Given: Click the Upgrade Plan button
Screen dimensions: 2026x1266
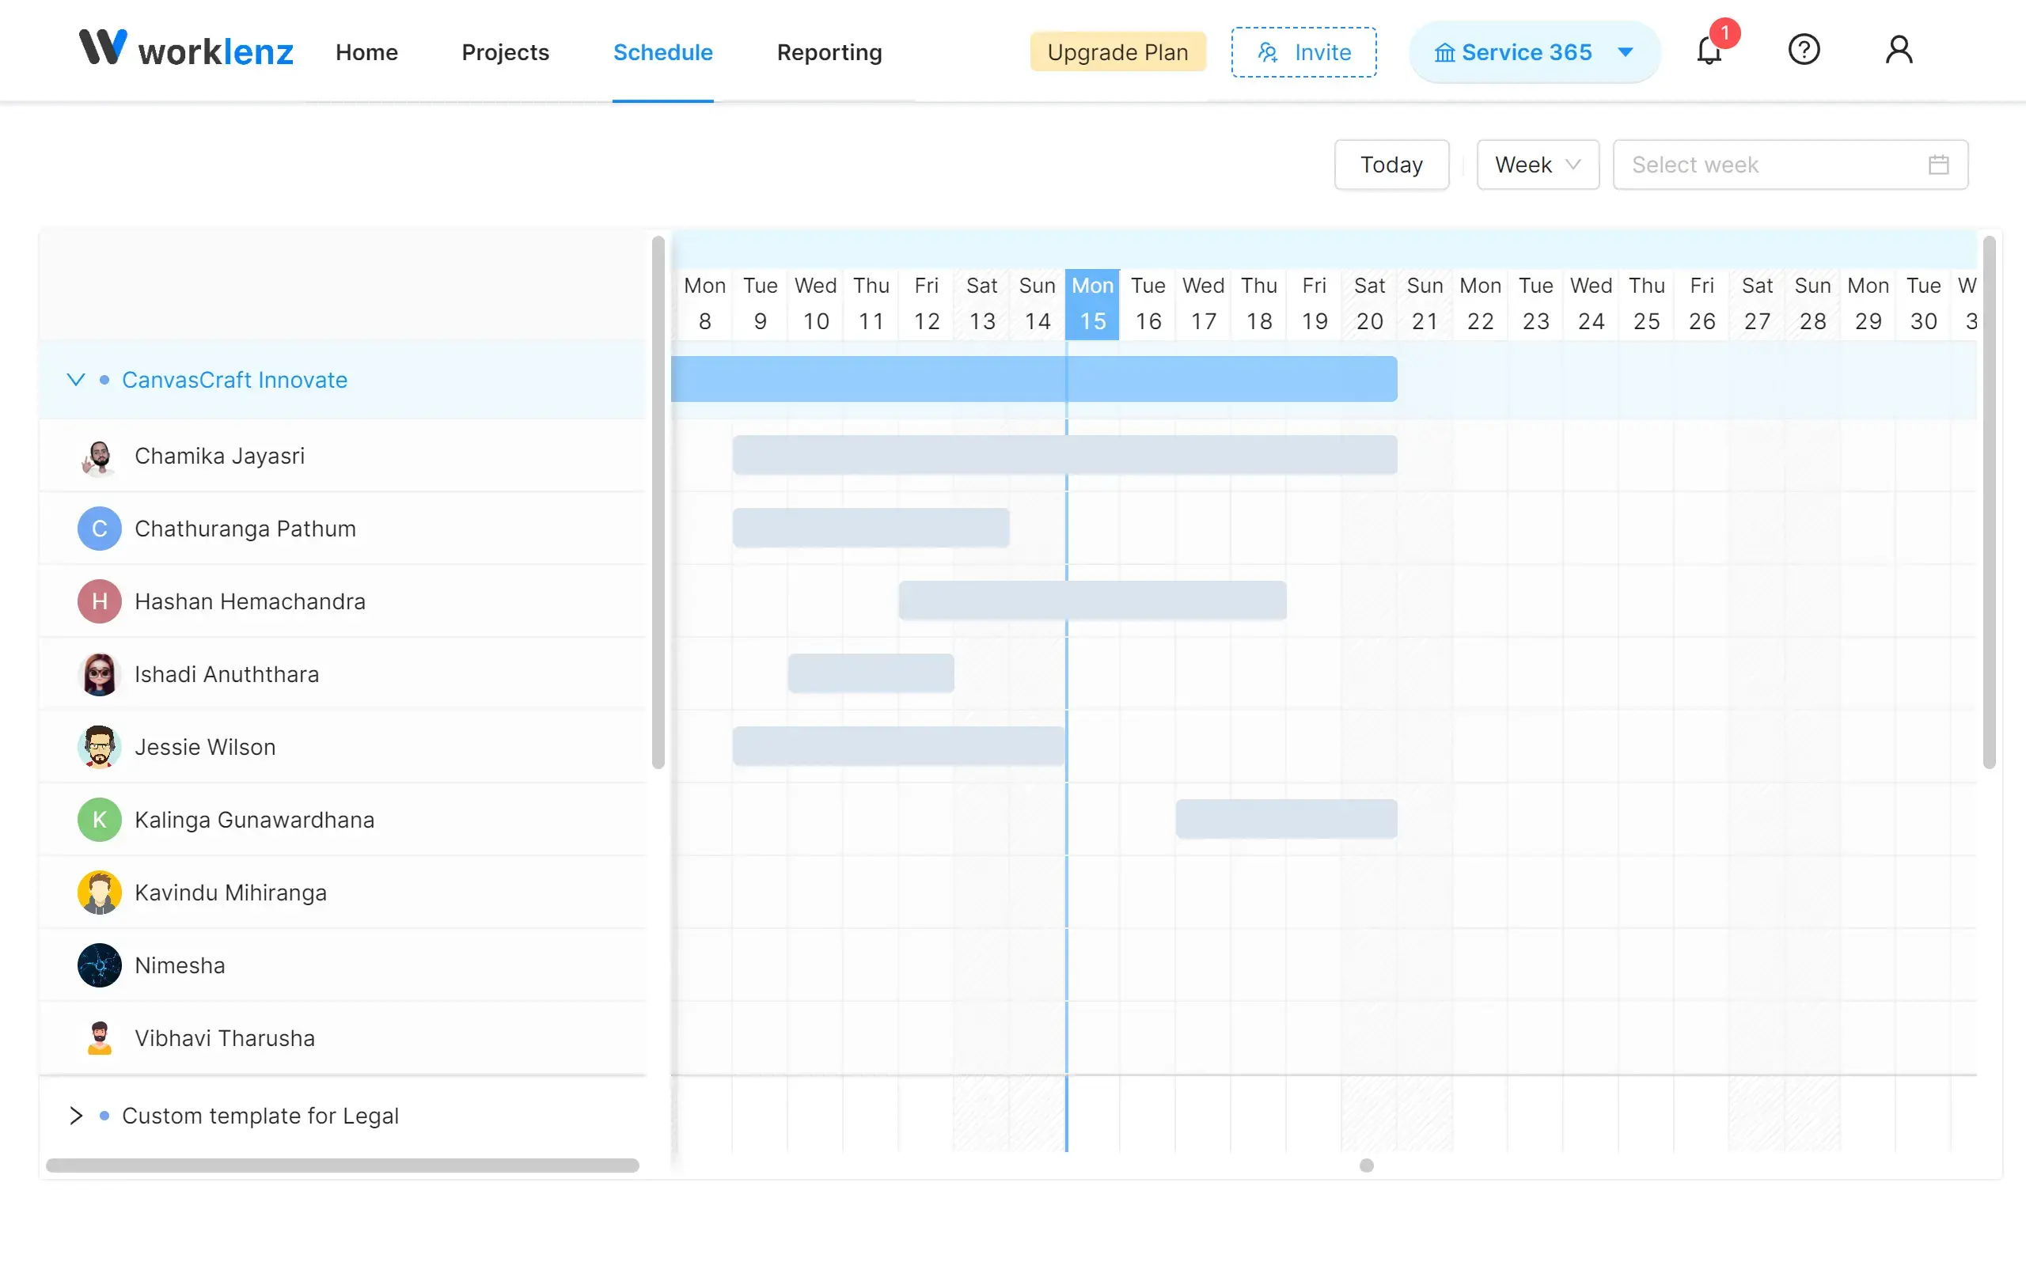Looking at the screenshot, I should tap(1117, 52).
